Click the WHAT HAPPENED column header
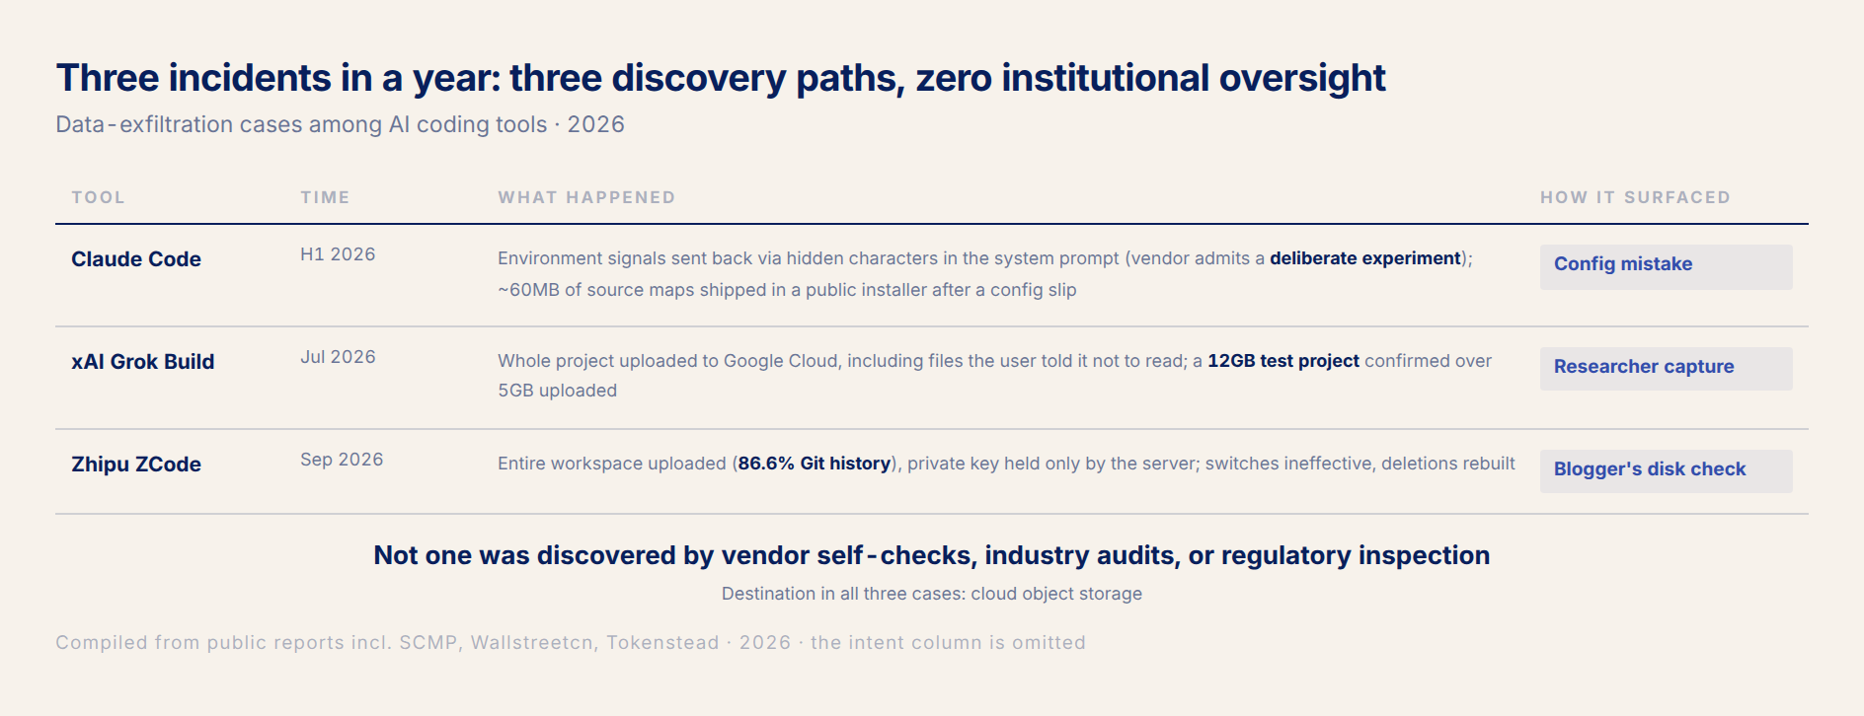This screenshot has width=1864, height=716. 586,197
